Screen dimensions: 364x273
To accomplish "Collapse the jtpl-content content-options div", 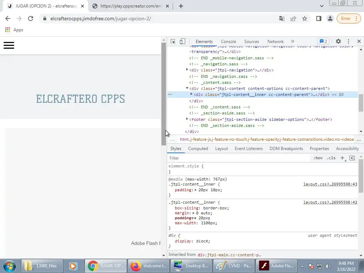I will [x=187, y=88].
